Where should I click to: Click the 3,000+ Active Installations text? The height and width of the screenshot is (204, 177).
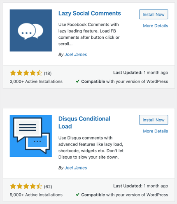click(x=36, y=81)
